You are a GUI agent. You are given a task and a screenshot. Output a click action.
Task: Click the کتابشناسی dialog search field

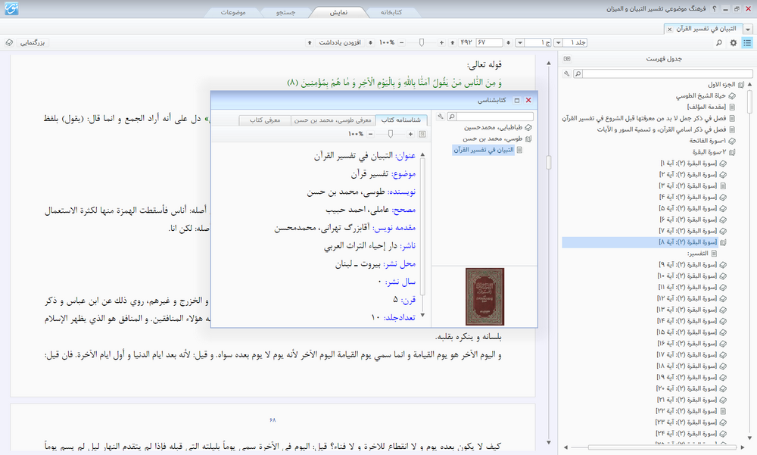(x=494, y=117)
